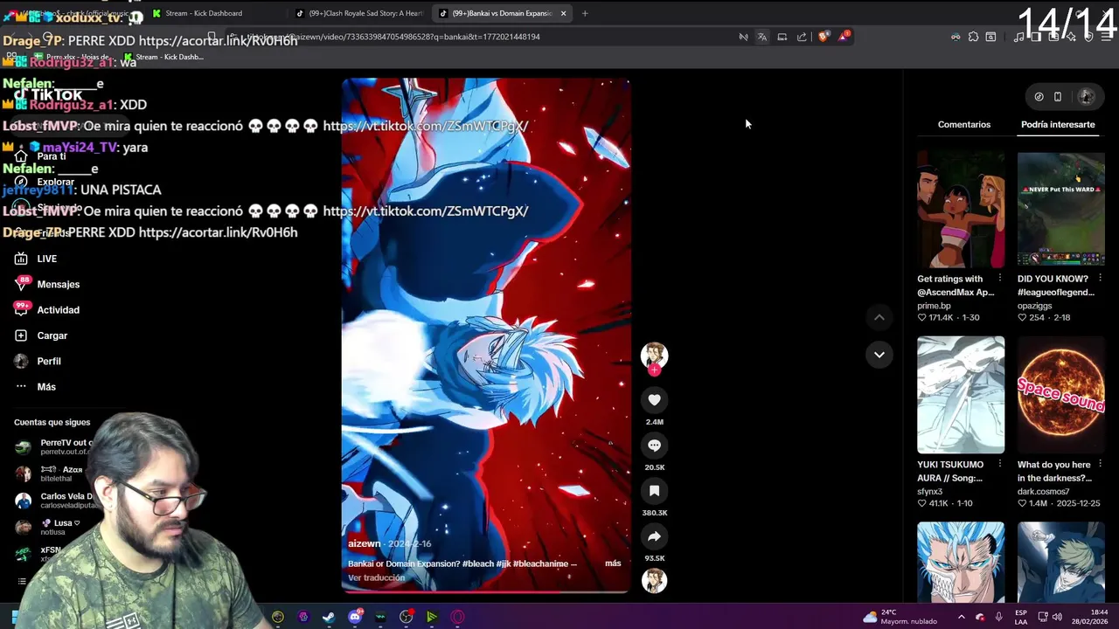1119x629 pixels.
Task: Click the Actividad icon with 99+ badge
Action: click(21, 309)
